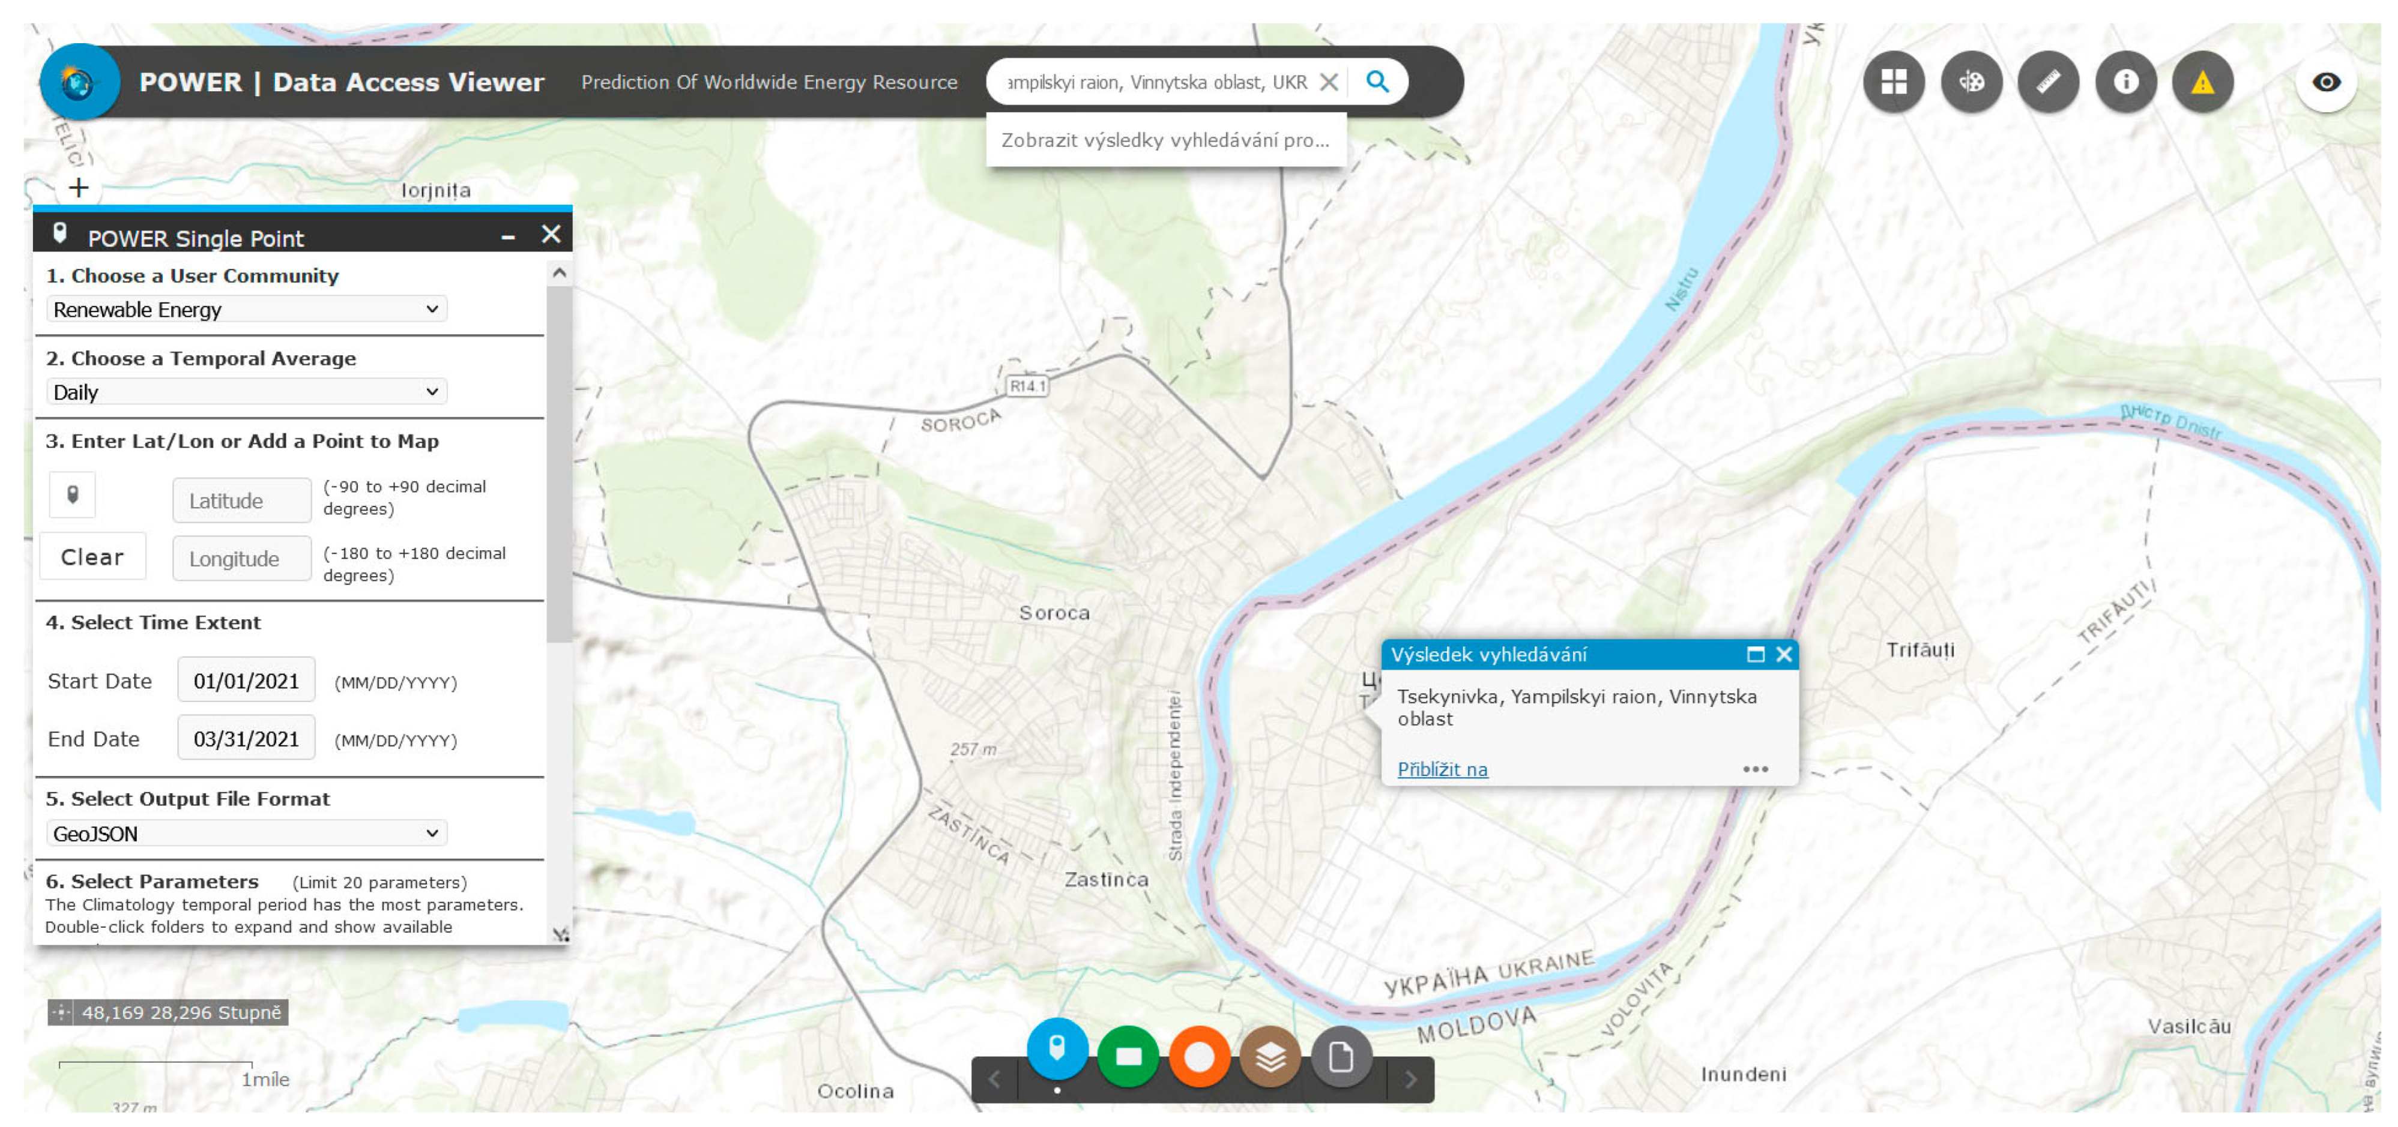This screenshot has height=1127, width=2398.
Task: Toggle the coordinate crosshair button
Action: (x=61, y=1012)
